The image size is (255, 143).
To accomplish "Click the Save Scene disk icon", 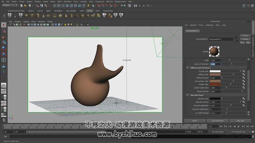I will 29,6.
